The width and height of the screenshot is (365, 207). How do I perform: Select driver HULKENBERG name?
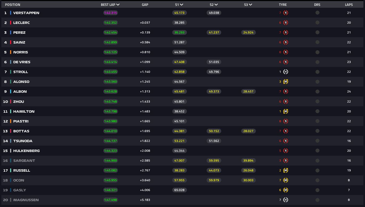pyautogui.click(x=27, y=151)
